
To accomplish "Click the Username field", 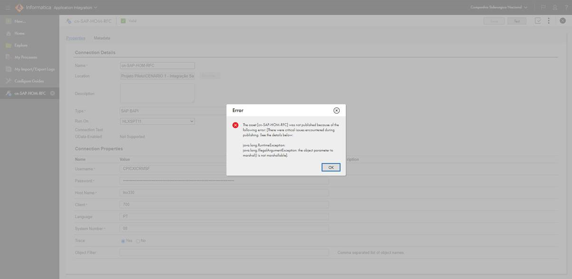I will (224, 169).
